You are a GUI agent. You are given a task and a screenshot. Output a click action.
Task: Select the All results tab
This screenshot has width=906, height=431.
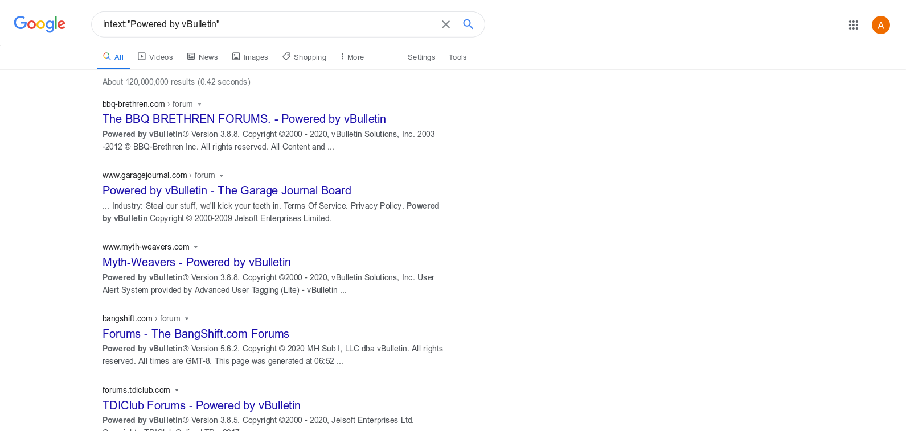(x=113, y=57)
